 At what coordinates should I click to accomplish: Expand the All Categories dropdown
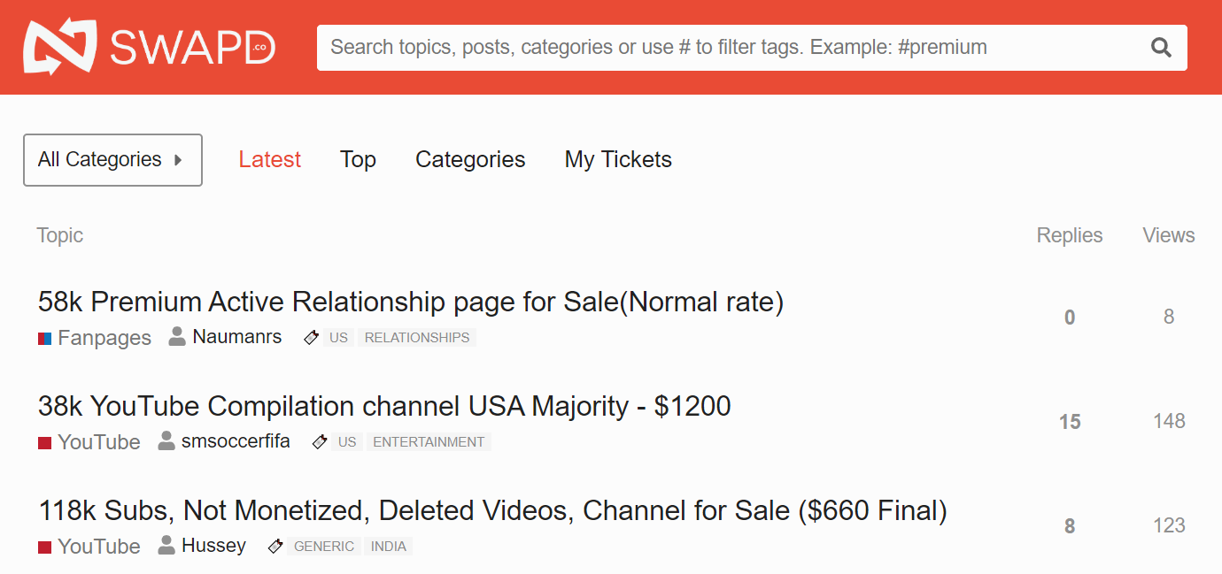[112, 160]
